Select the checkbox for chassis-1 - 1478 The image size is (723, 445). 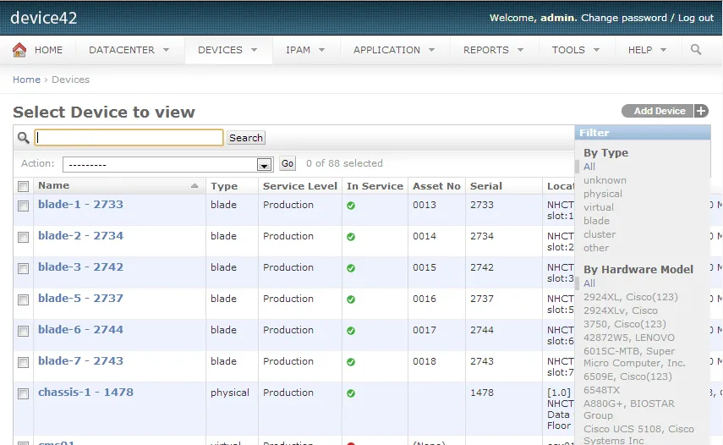24,394
